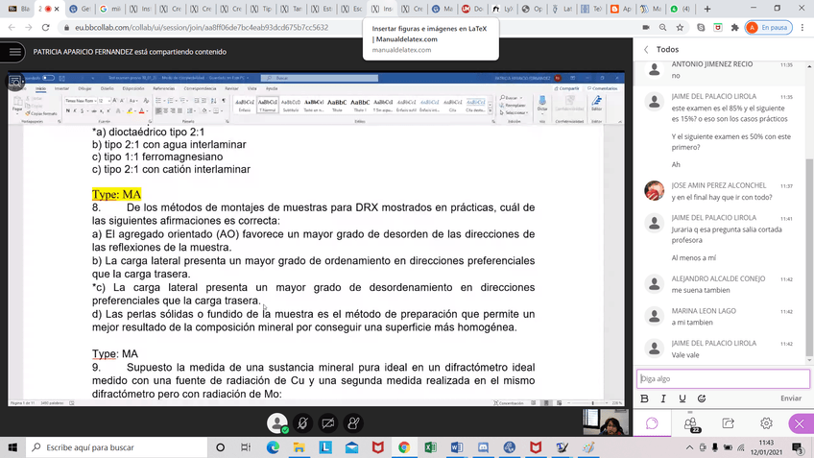Screen dimensions: 814x458
Task: Open Excel from the taskbar
Action: 430,447
